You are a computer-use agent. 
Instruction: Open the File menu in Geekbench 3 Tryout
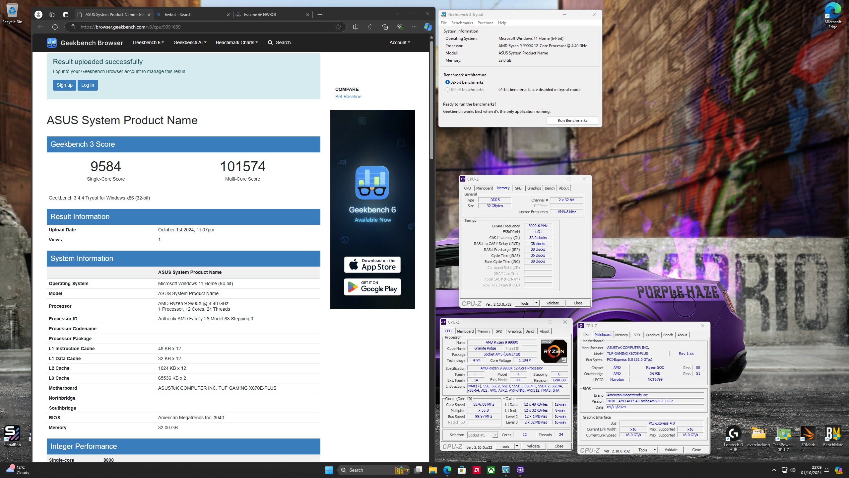tap(444, 23)
